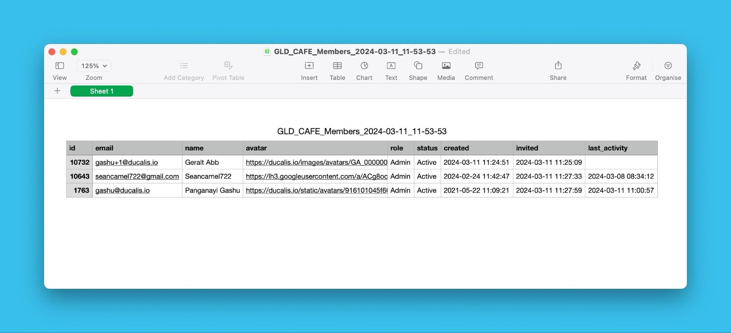The width and height of the screenshot is (731, 333).
Task: Select the invited column header
Action: tap(549, 148)
